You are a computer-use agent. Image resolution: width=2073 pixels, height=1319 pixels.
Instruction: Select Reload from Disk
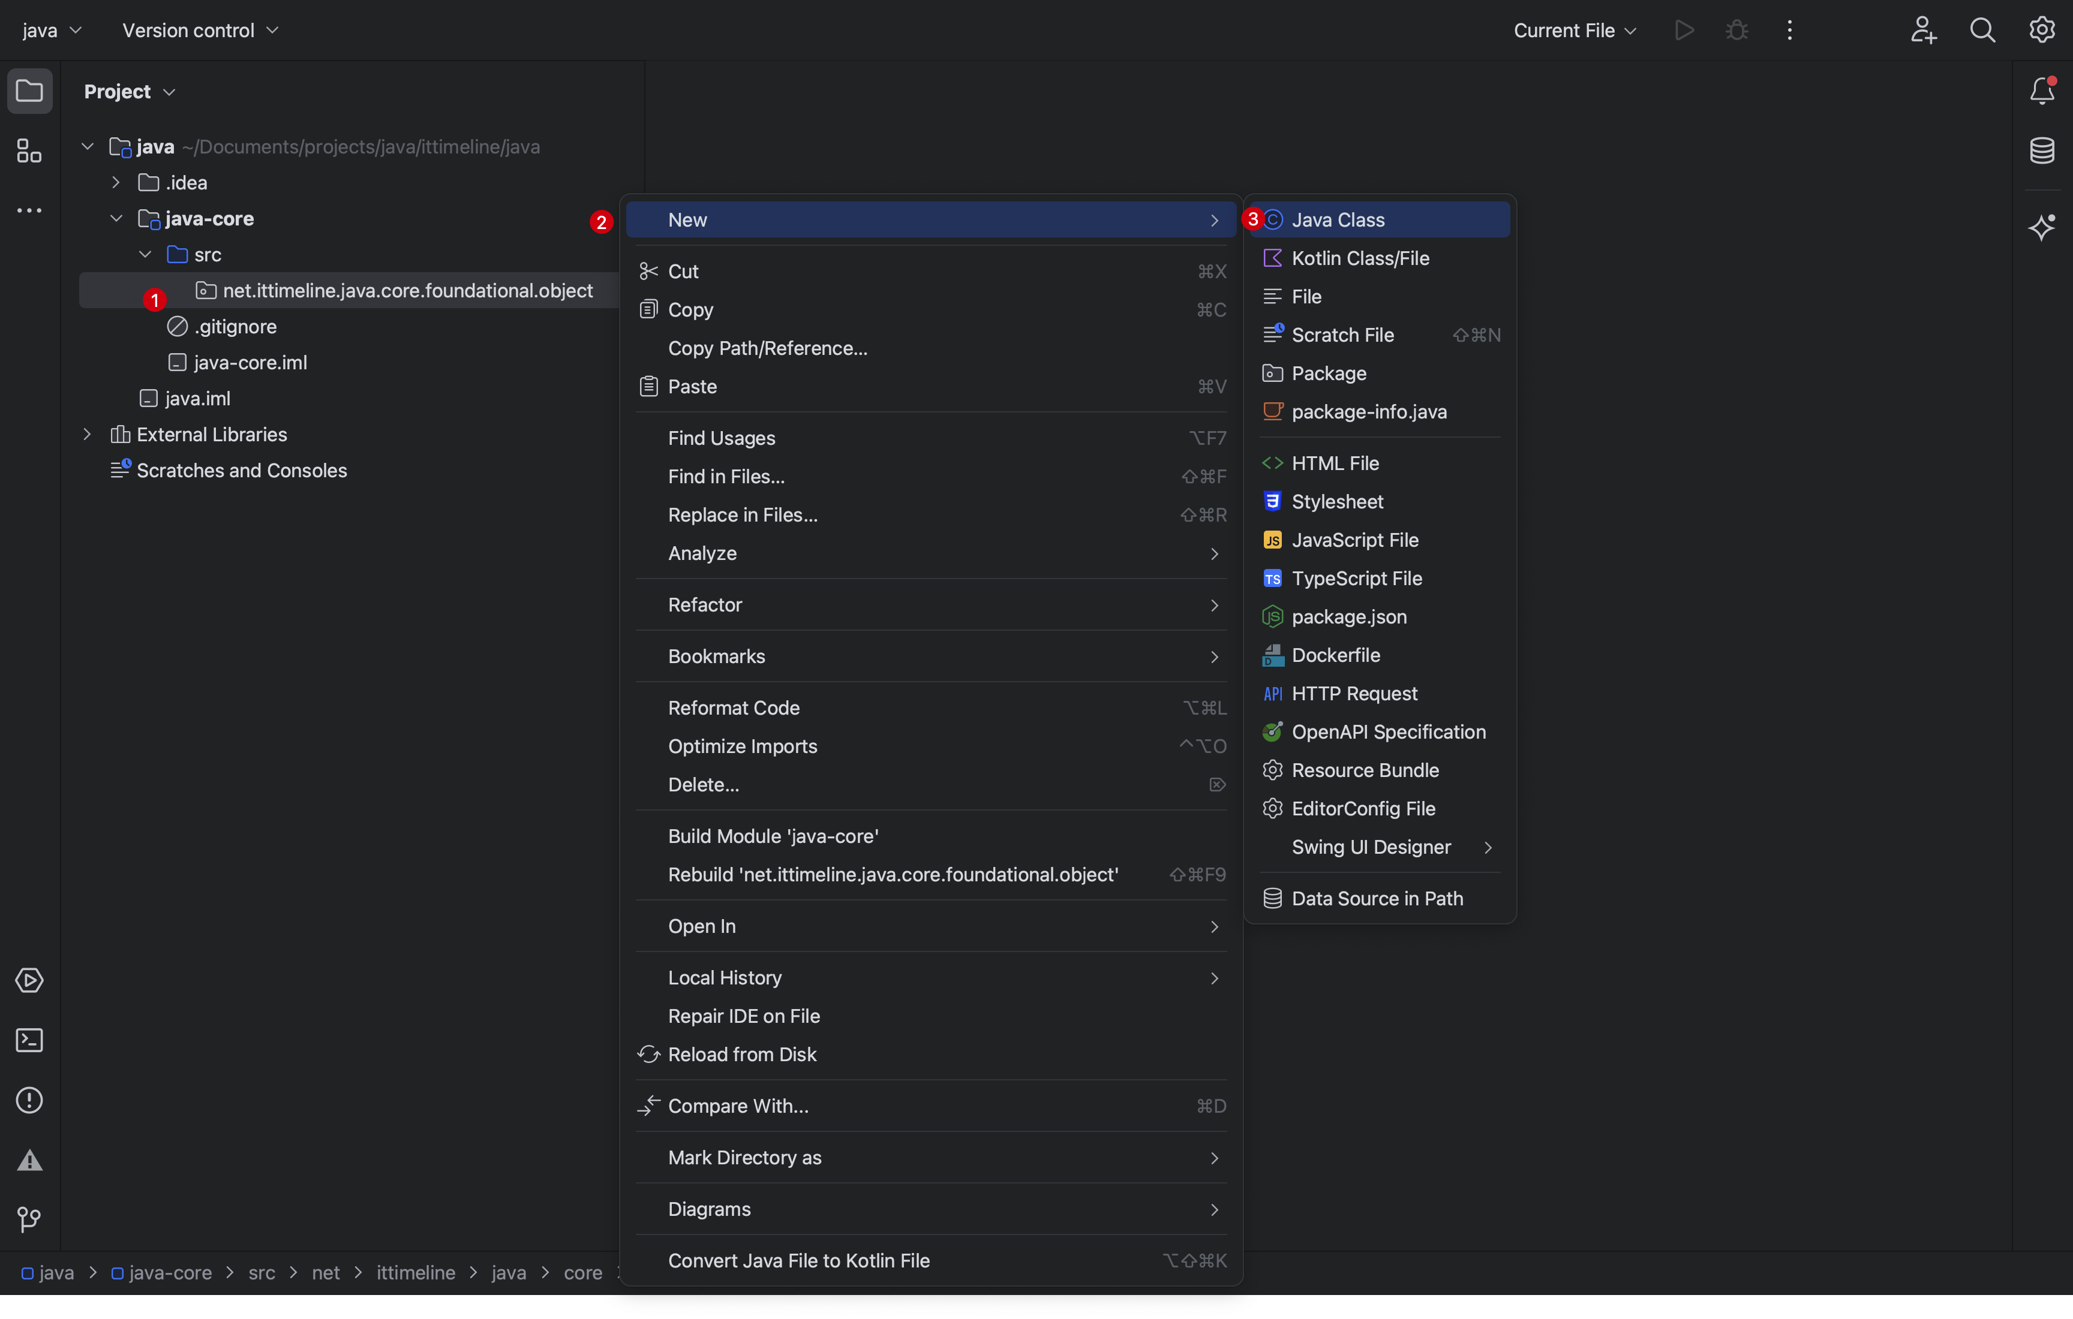(x=932, y=1054)
